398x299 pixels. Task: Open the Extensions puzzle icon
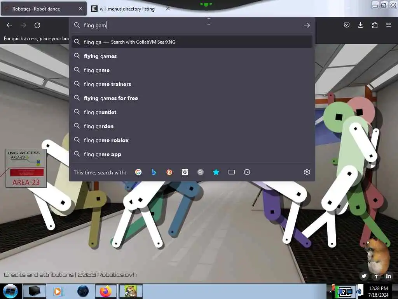pyautogui.click(x=375, y=25)
